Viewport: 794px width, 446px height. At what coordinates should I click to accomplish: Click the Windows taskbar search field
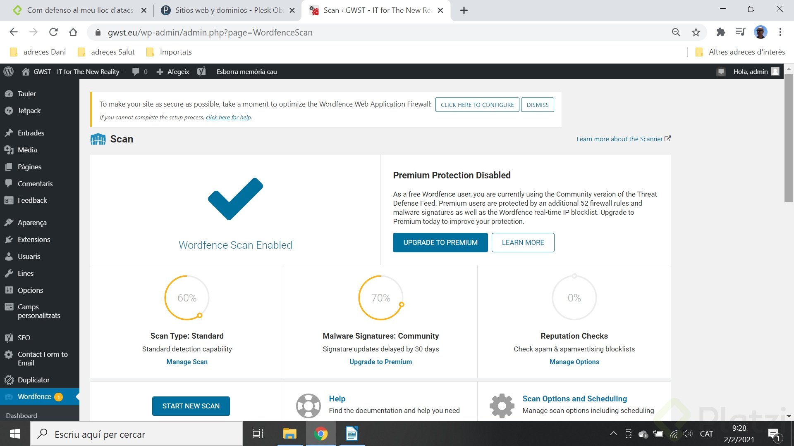tap(136, 434)
